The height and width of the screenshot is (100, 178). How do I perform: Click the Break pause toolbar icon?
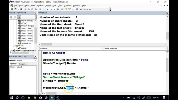pyautogui.click(x=51, y=9)
